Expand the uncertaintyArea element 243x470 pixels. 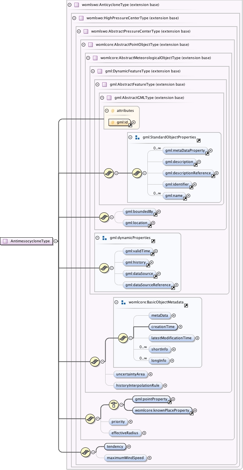click(151, 374)
